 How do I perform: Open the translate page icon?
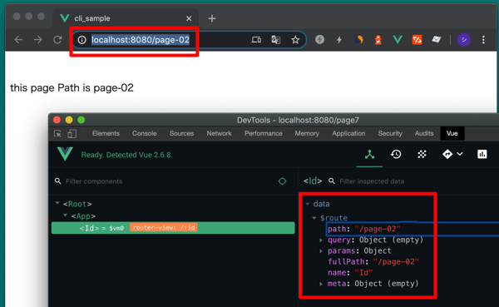tap(275, 40)
